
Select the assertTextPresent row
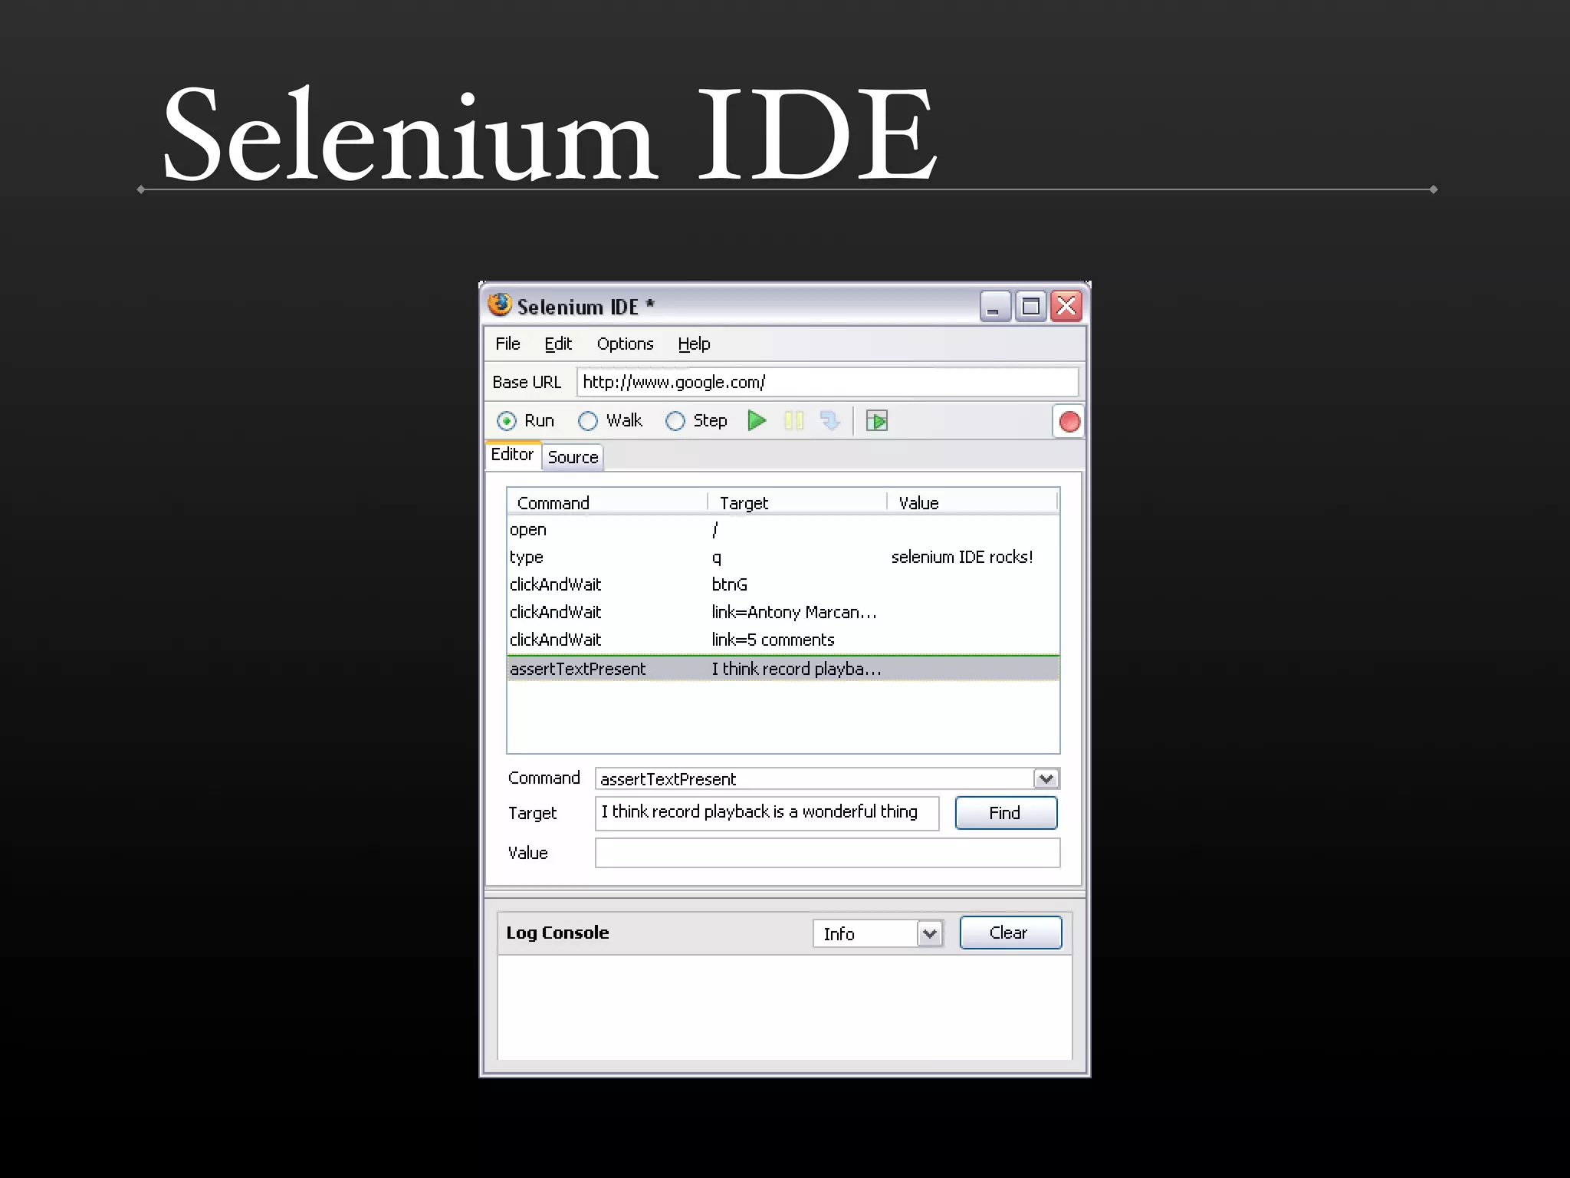[783, 669]
